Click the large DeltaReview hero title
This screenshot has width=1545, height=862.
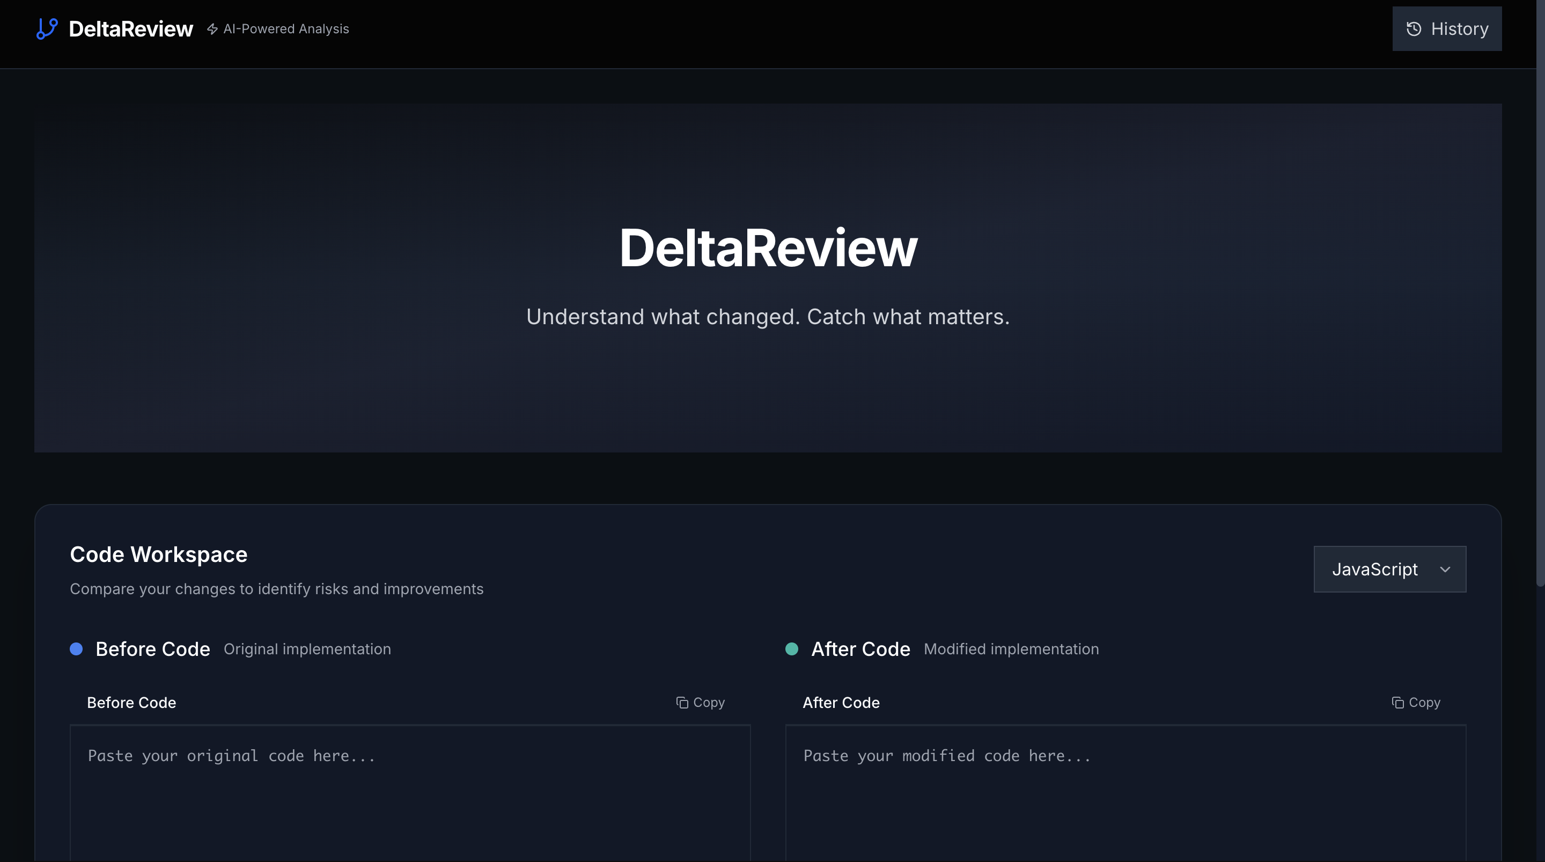(768, 248)
